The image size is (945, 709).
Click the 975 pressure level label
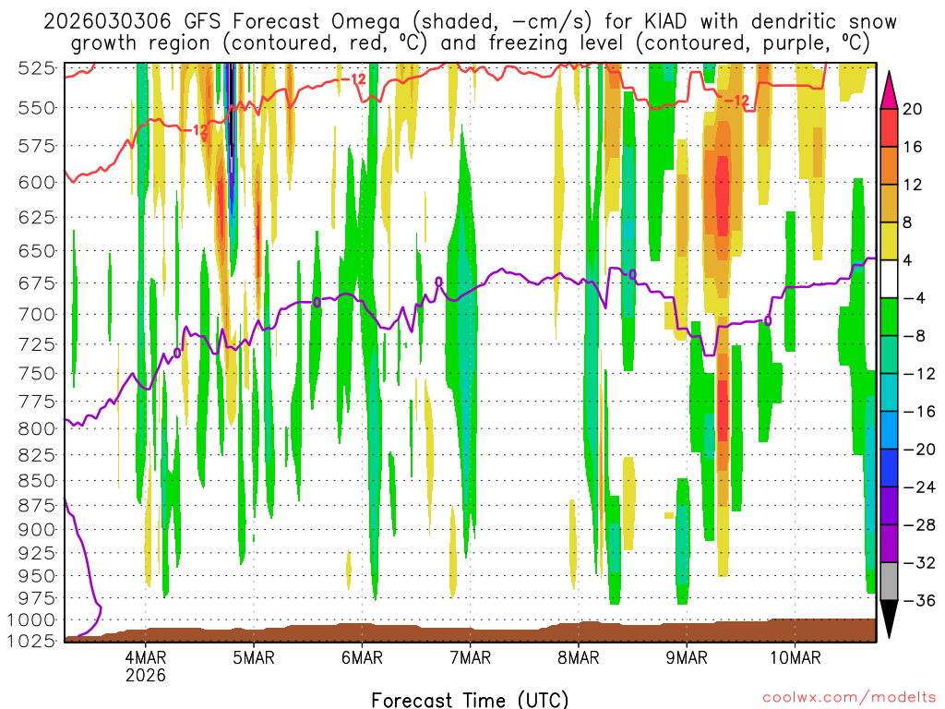[x=37, y=598]
